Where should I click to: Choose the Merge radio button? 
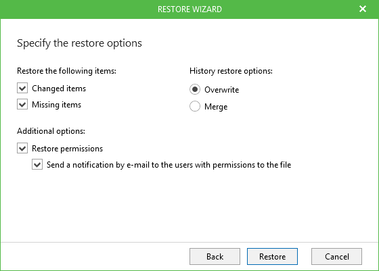195,106
